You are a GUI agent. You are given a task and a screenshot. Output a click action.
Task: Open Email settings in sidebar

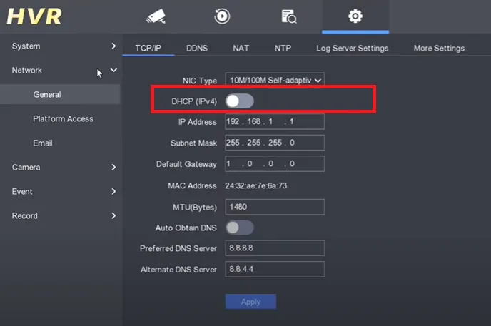point(43,143)
